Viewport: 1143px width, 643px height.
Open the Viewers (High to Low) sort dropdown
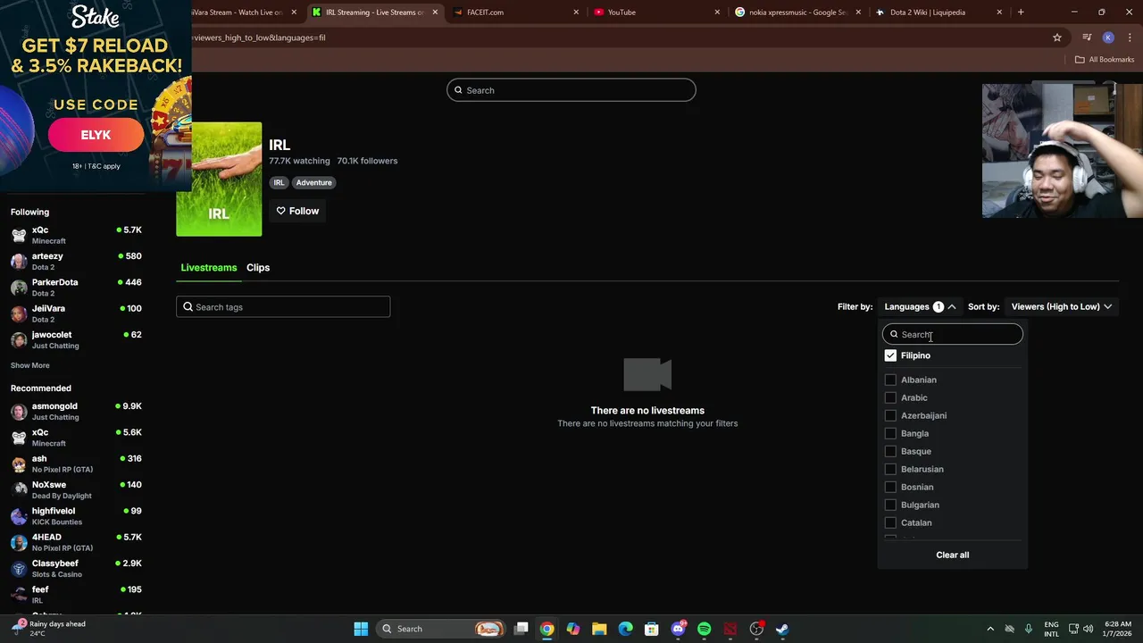(1061, 306)
